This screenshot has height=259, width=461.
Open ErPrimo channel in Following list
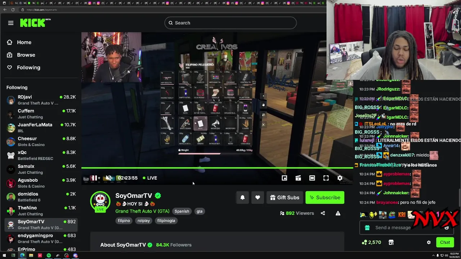tap(41, 249)
